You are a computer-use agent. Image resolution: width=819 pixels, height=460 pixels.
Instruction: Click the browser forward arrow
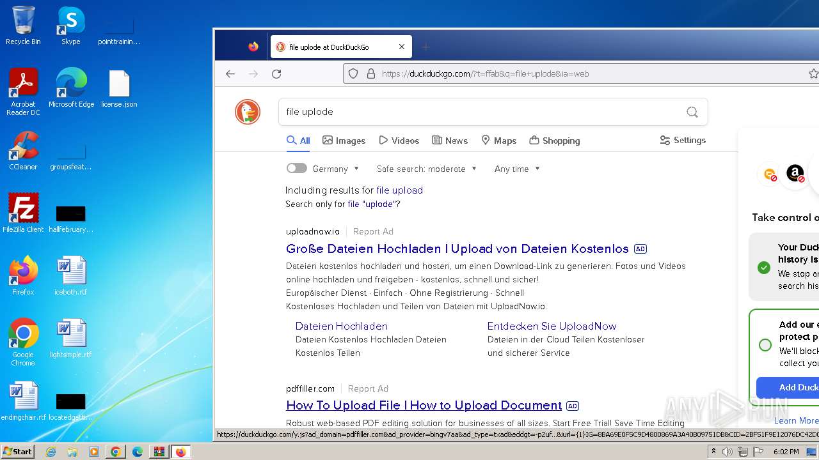(253, 74)
